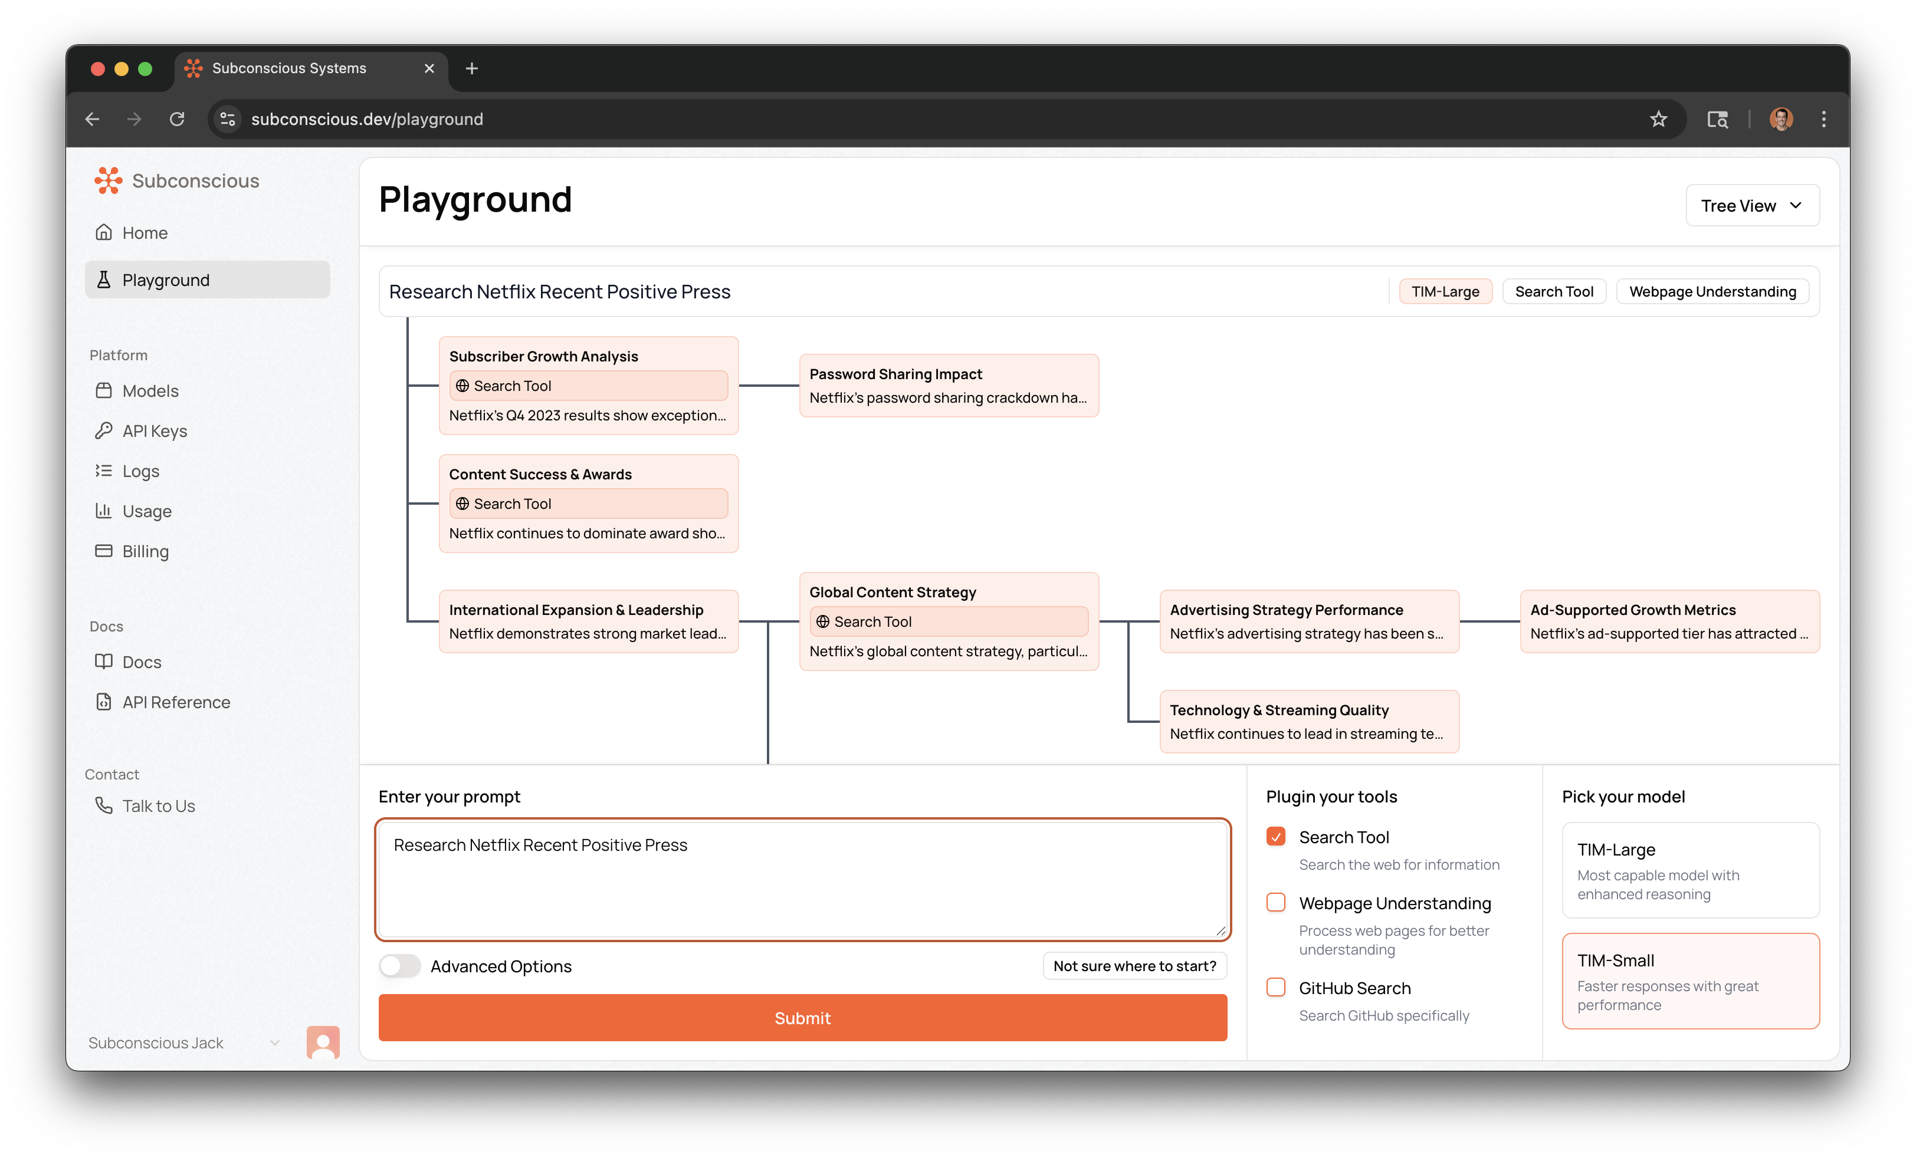Bookmark page with the star icon
The image size is (1916, 1158).
[x=1659, y=119]
